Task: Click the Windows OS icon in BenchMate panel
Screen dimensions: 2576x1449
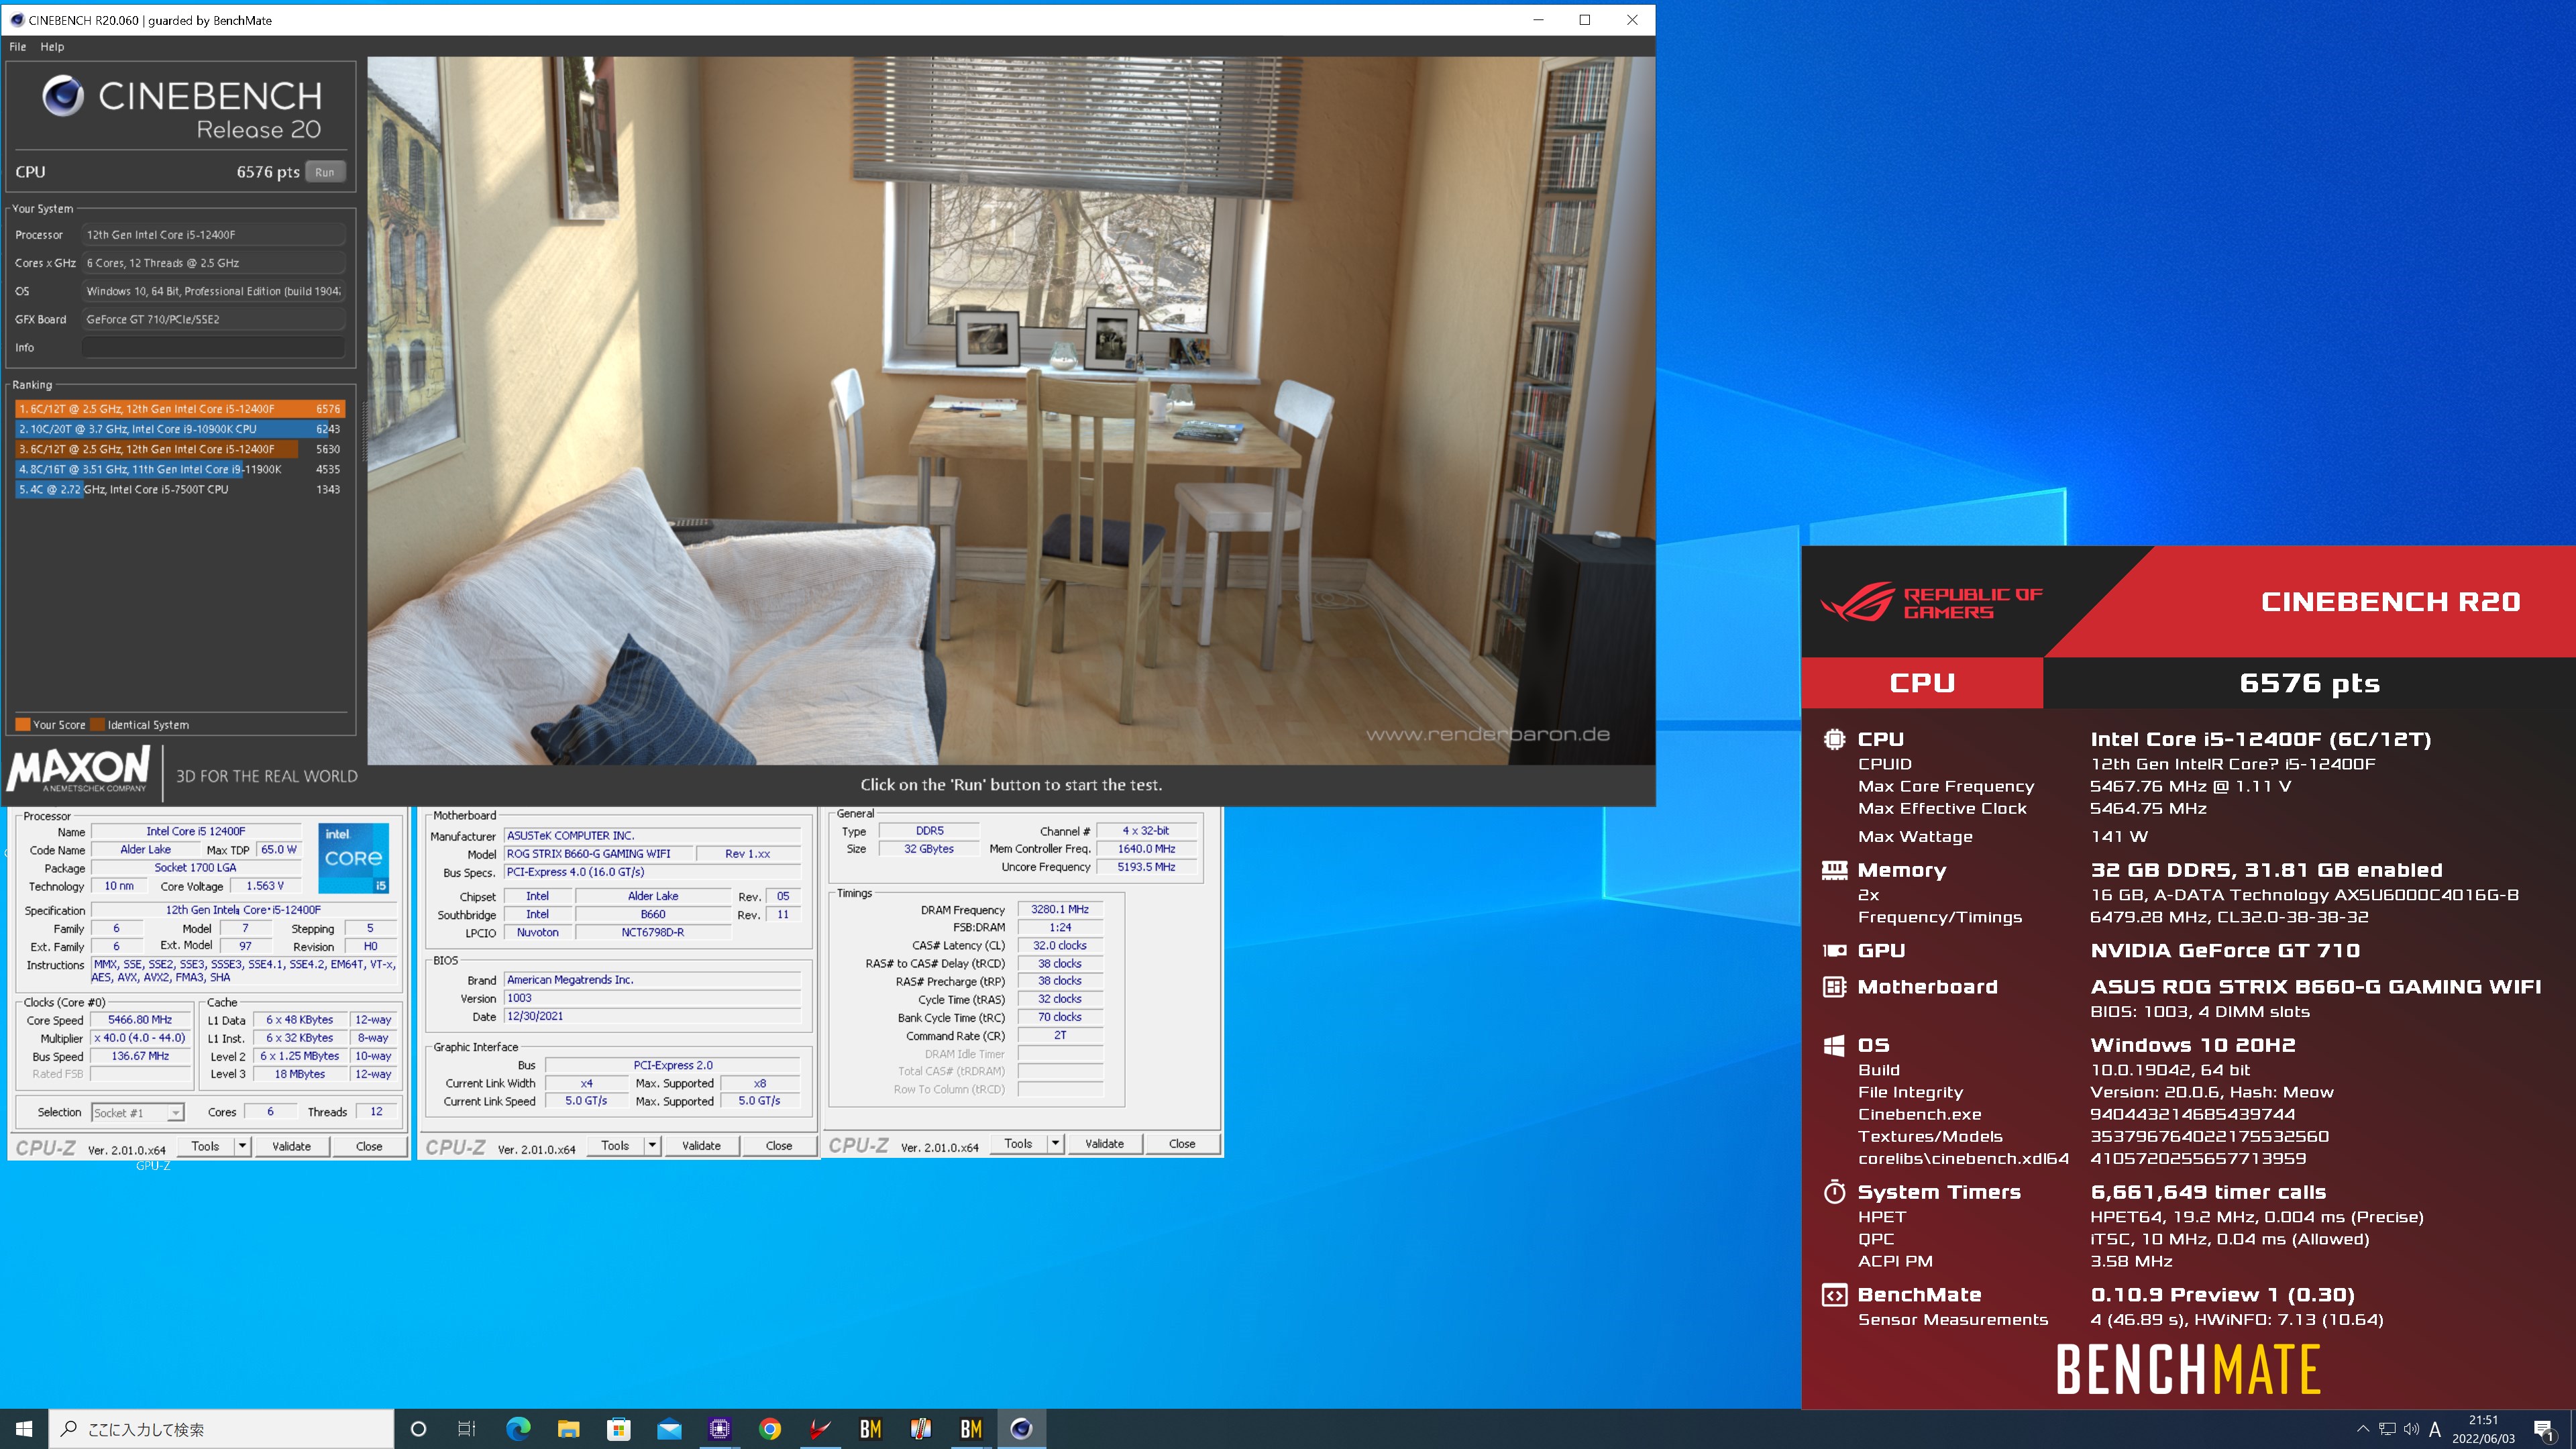Action: tap(1834, 1045)
